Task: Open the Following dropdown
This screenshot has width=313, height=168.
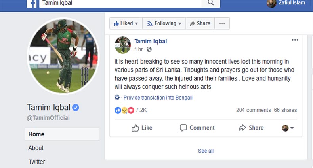Action: pyautogui.click(x=164, y=23)
